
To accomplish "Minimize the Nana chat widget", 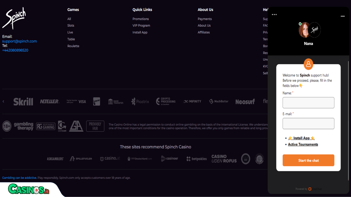I will point(343,16).
